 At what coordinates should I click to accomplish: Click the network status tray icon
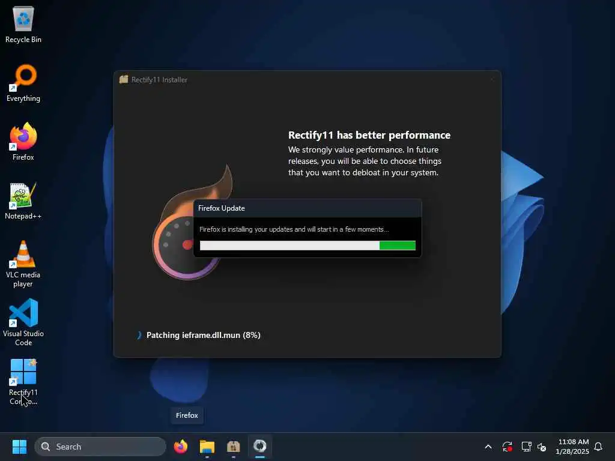click(526, 447)
